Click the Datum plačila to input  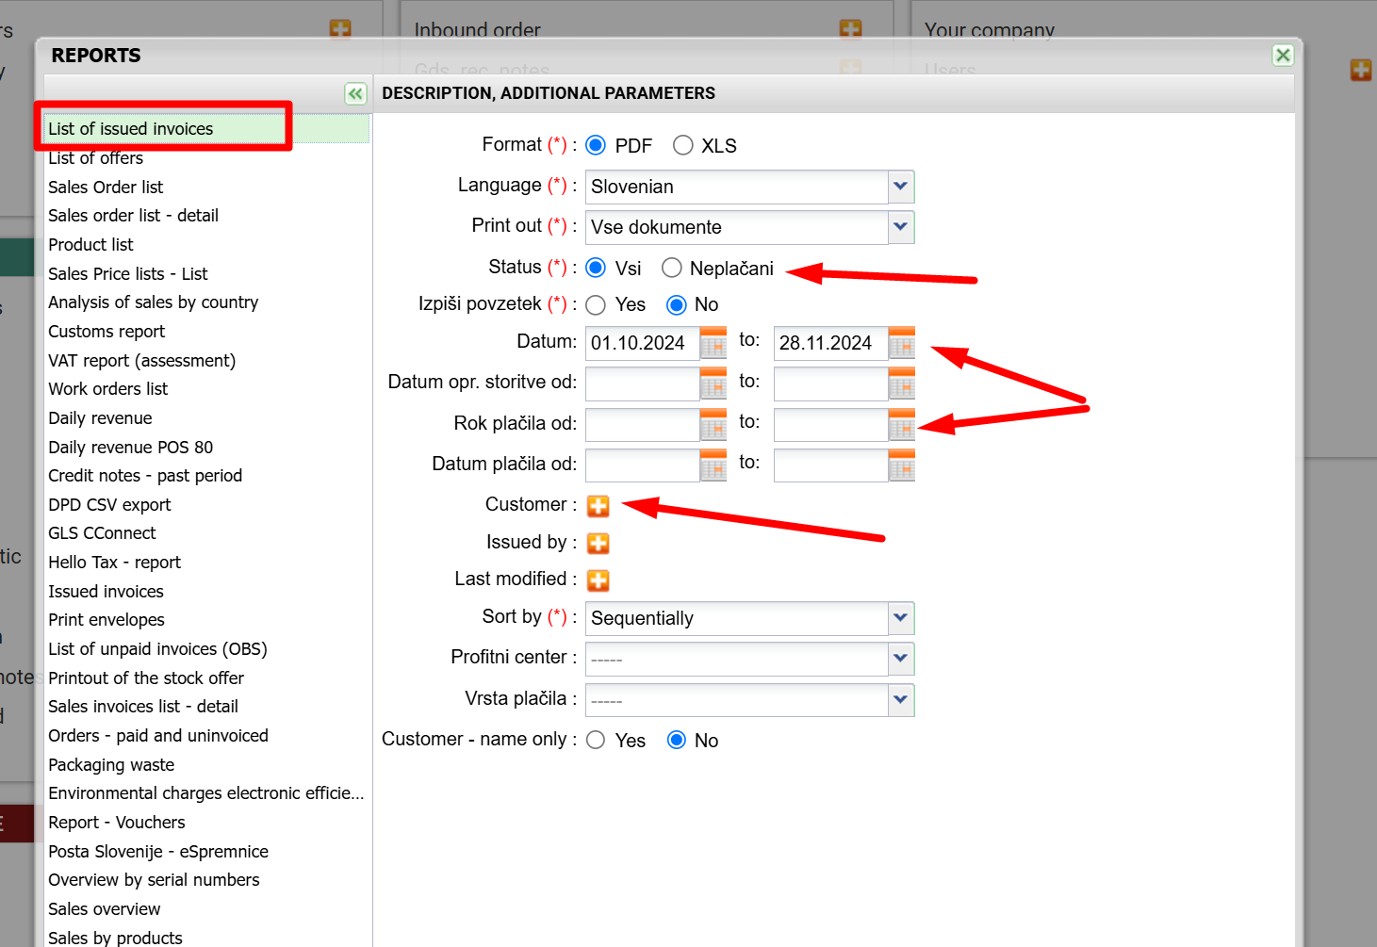(831, 465)
